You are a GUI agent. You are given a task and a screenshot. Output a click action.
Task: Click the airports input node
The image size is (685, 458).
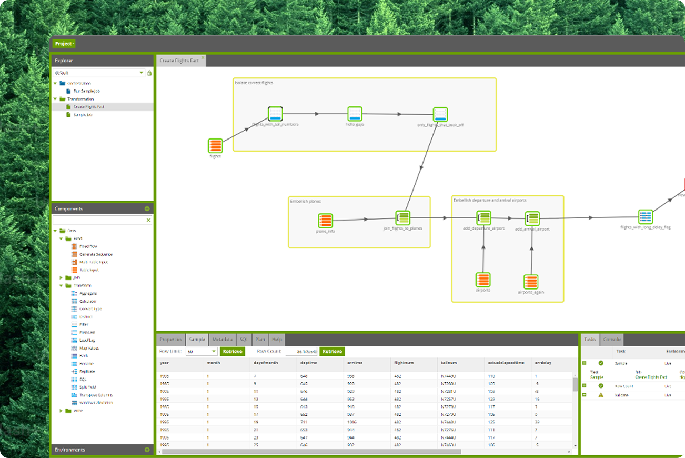483,280
